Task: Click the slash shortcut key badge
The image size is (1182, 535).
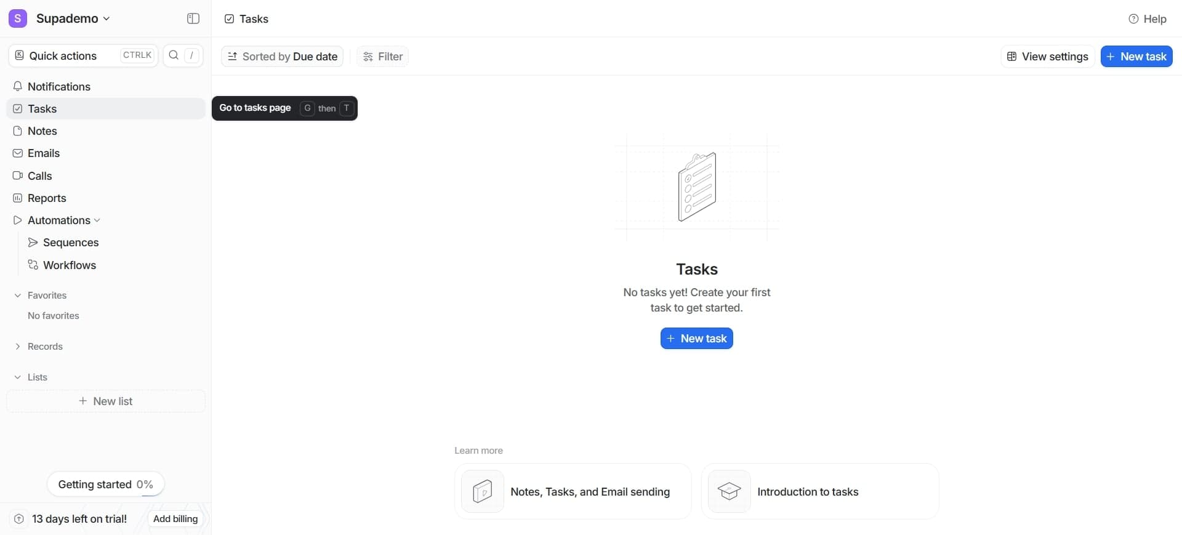Action: point(192,55)
